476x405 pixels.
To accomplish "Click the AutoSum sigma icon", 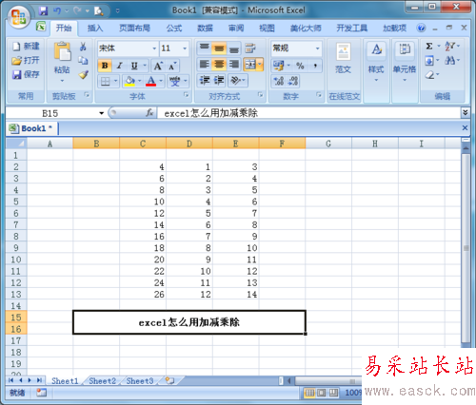I will [x=429, y=47].
